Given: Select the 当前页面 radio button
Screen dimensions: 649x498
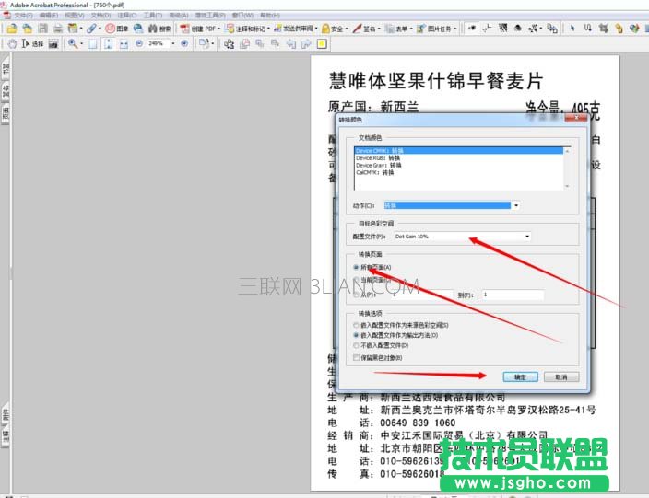Looking at the screenshot, I should [356, 280].
